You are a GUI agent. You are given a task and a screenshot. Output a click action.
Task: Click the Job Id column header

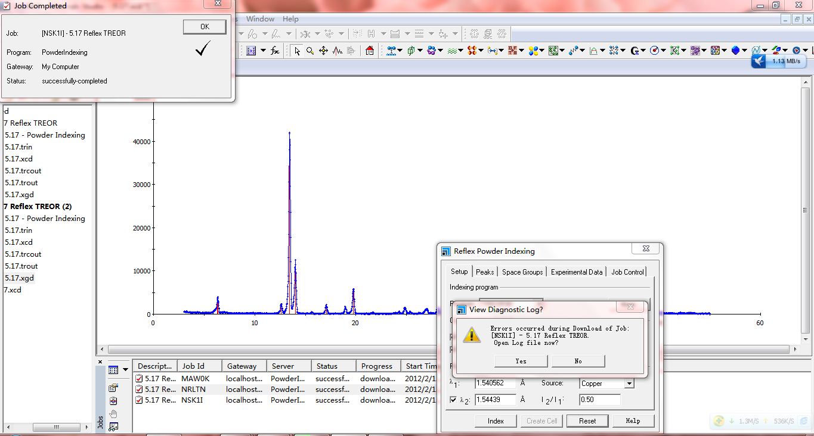(200, 366)
